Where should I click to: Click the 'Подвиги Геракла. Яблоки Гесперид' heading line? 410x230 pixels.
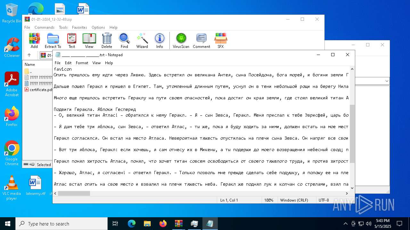95,110
